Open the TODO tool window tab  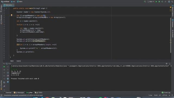[39, 93]
